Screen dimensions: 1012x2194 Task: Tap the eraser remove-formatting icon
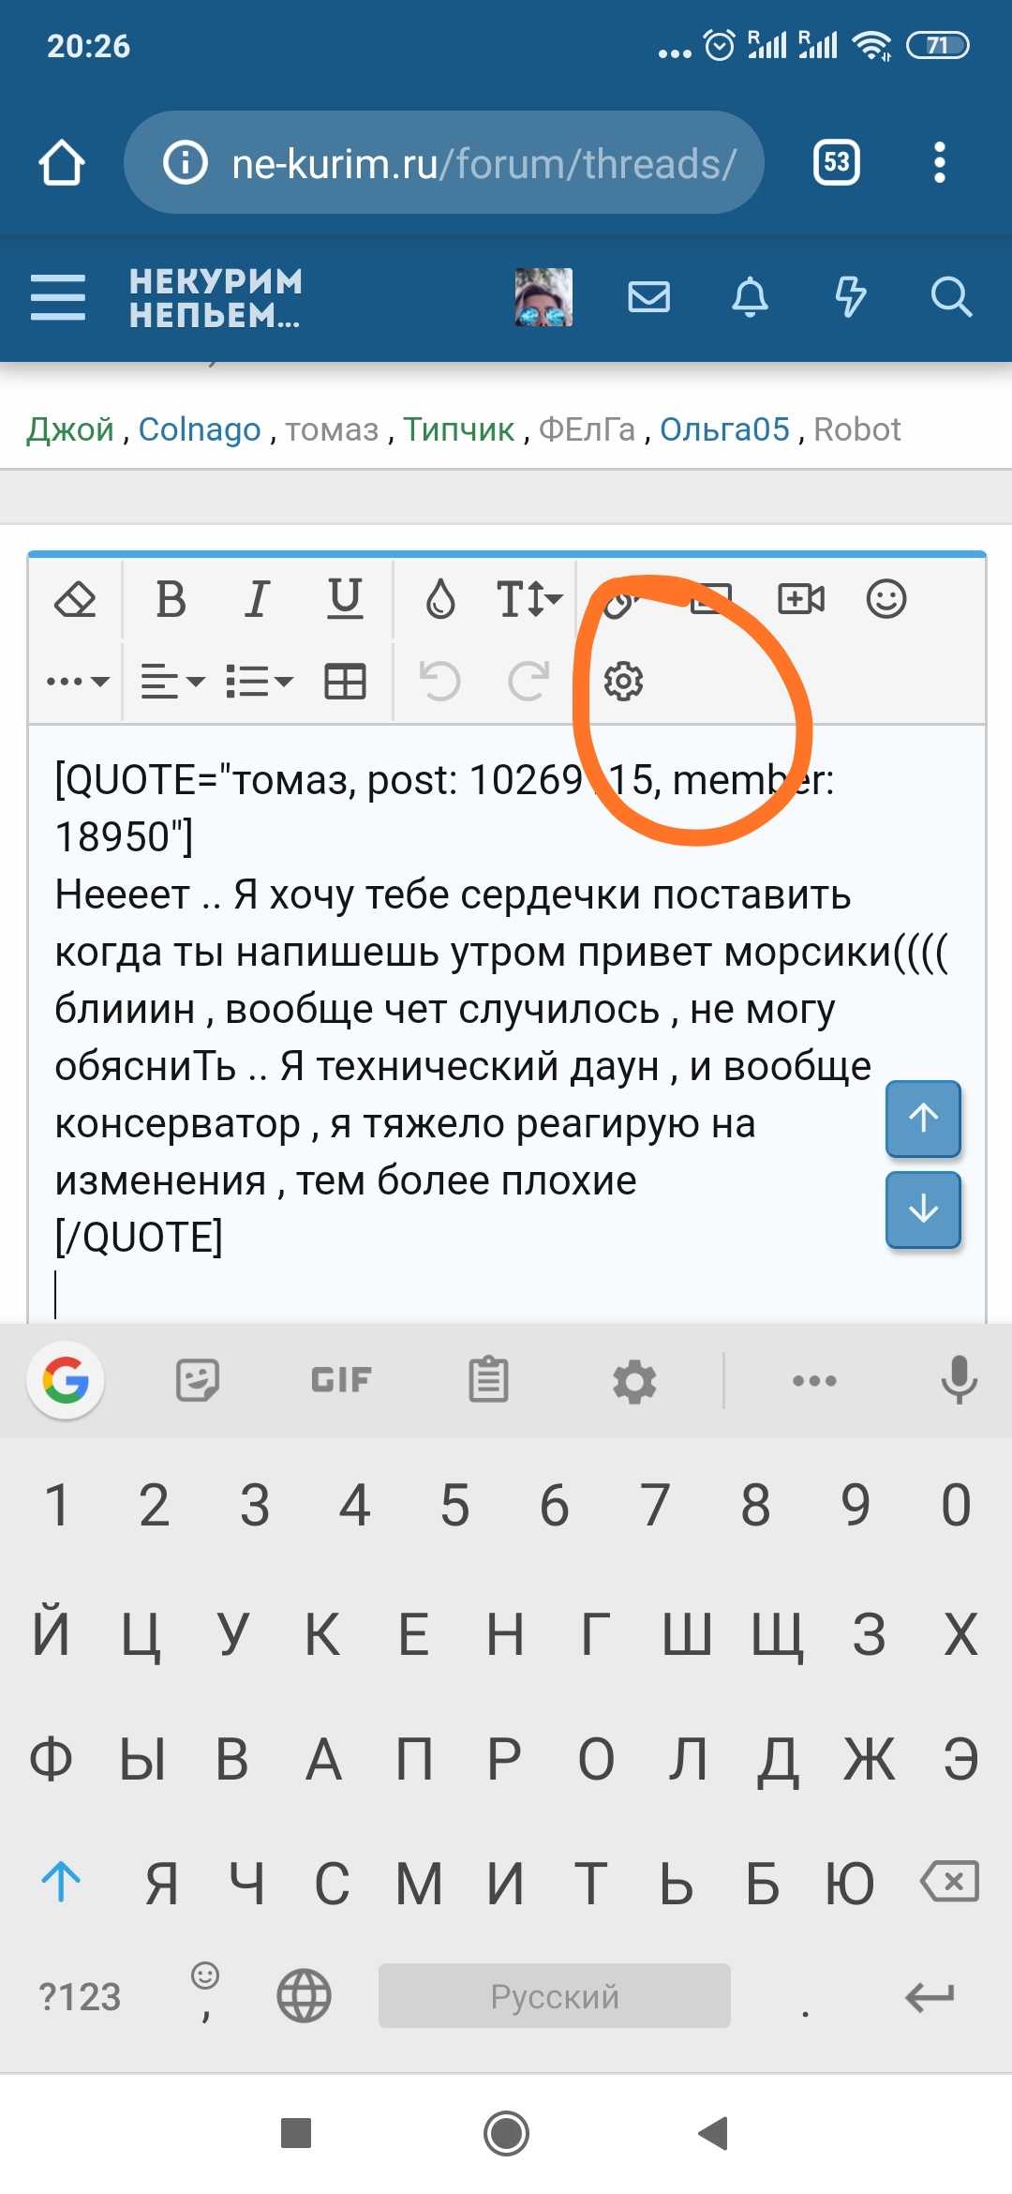(x=76, y=599)
